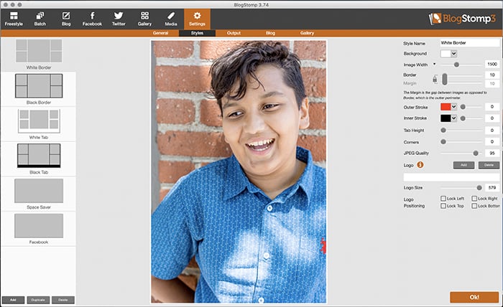The image size is (503, 307).
Task: Open the Gallery grid view
Action: pyautogui.click(x=144, y=19)
